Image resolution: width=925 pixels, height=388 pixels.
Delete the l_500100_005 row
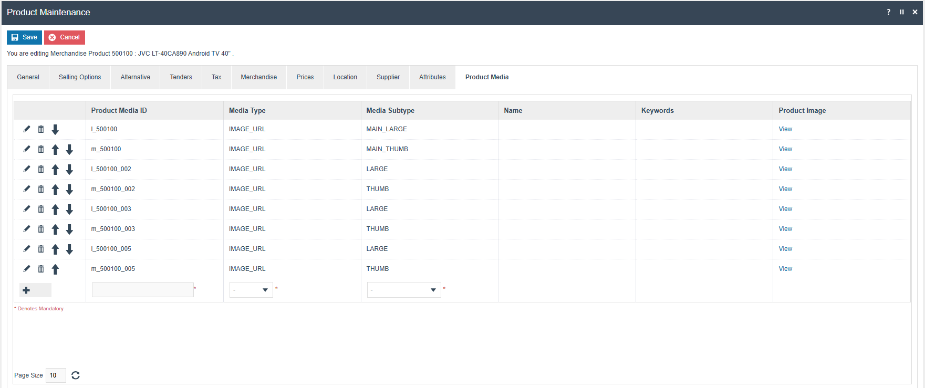click(x=41, y=249)
